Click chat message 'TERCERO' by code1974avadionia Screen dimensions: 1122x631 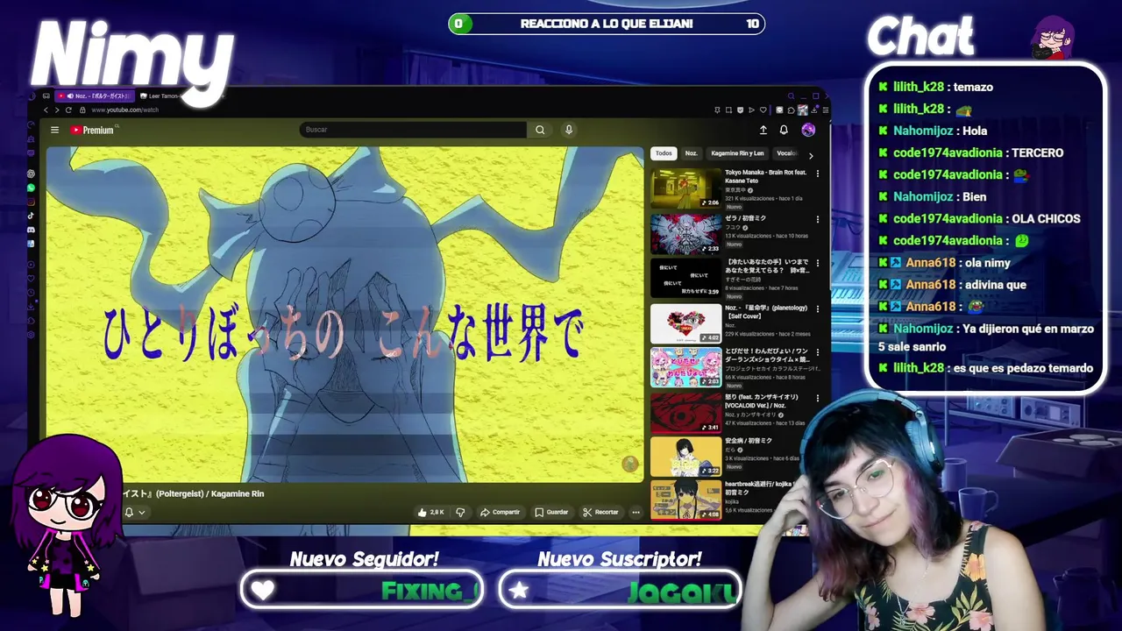click(x=1038, y=152)
